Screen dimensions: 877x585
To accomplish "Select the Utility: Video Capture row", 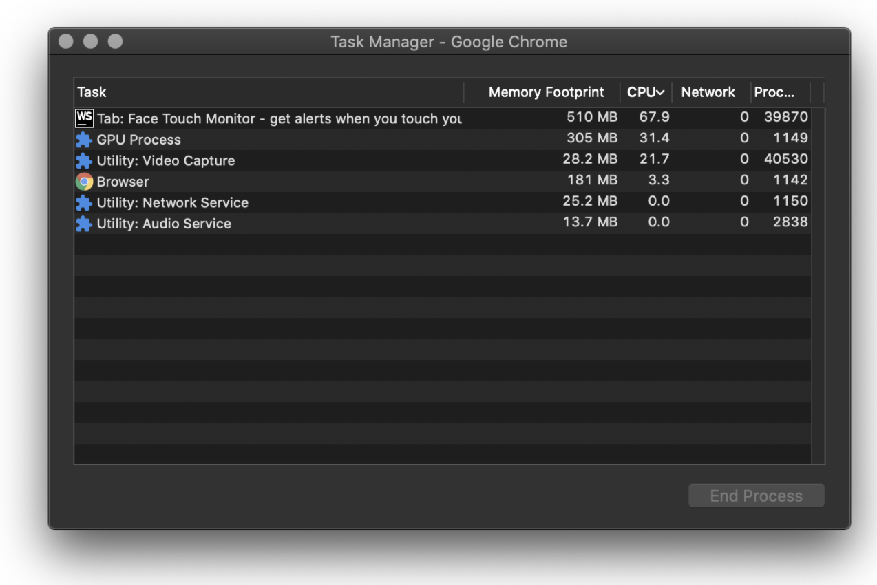I will (443, 160).
